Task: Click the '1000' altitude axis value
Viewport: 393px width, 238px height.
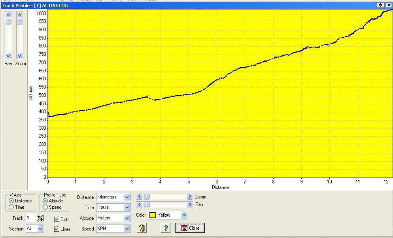Action: tap(41, 13)
